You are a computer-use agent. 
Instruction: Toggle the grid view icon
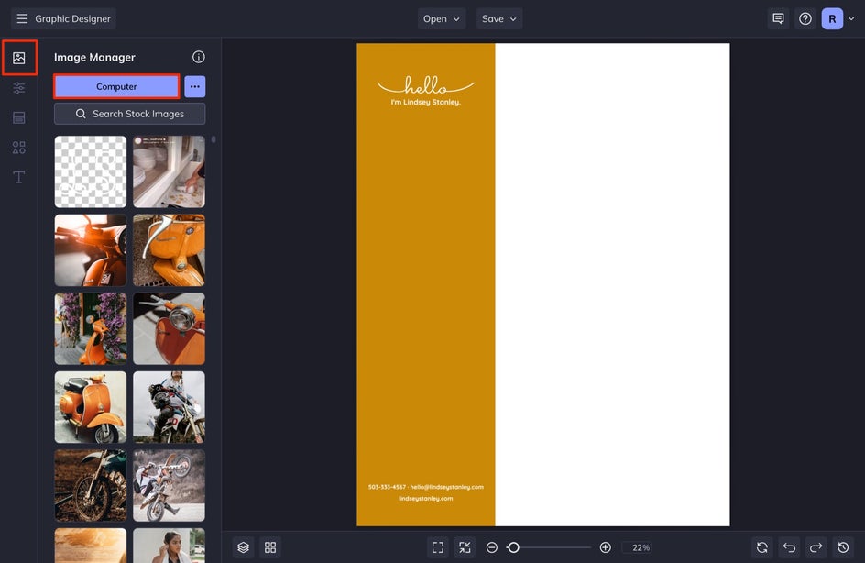point(270,547)
